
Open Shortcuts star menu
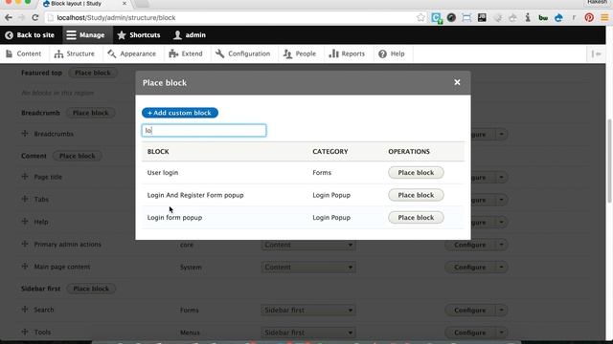tap(139, 35)
